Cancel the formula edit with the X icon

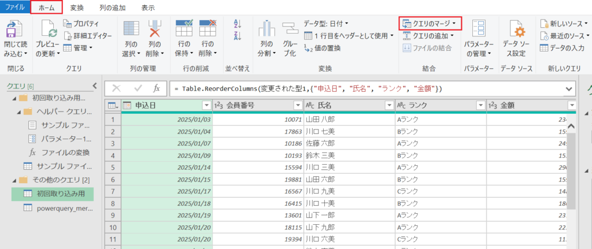click(x=116, y=88)
